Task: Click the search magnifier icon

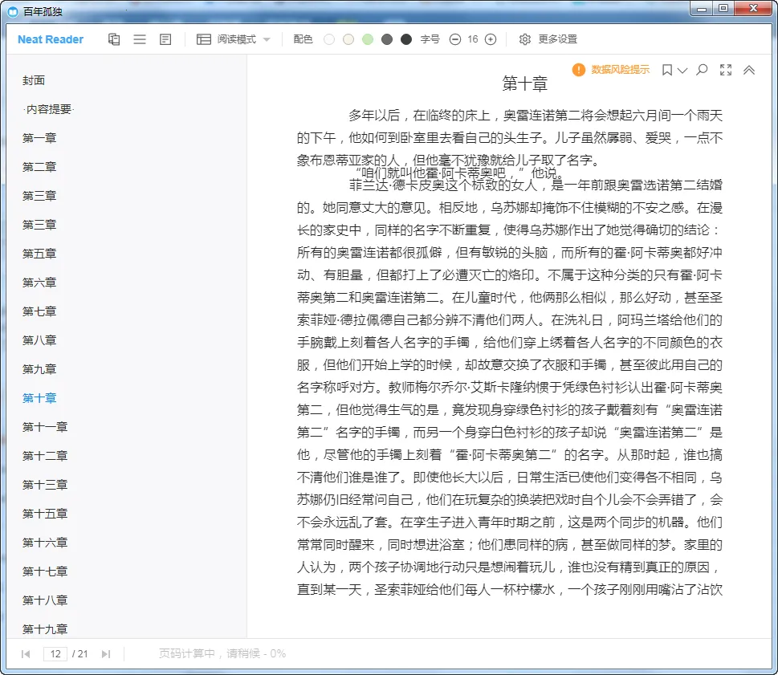Action: pos(702,70)
